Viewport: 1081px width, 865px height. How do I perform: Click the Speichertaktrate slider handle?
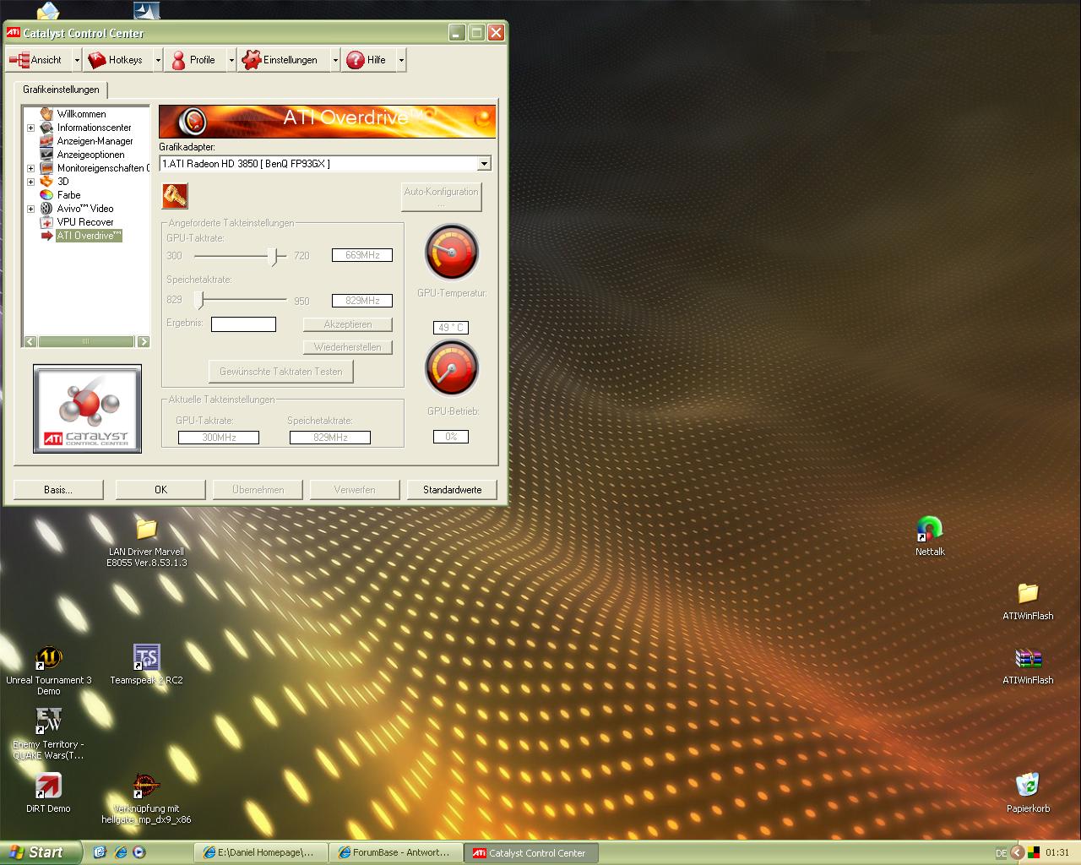click(x=199, y=301)
